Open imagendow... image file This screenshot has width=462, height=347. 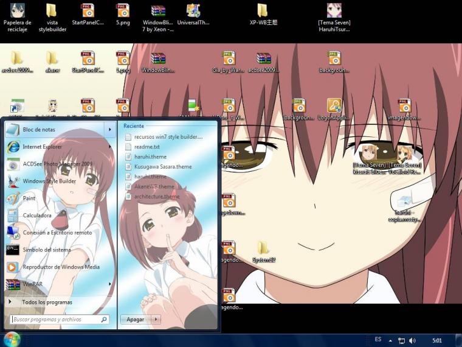[x=404, y=109]
